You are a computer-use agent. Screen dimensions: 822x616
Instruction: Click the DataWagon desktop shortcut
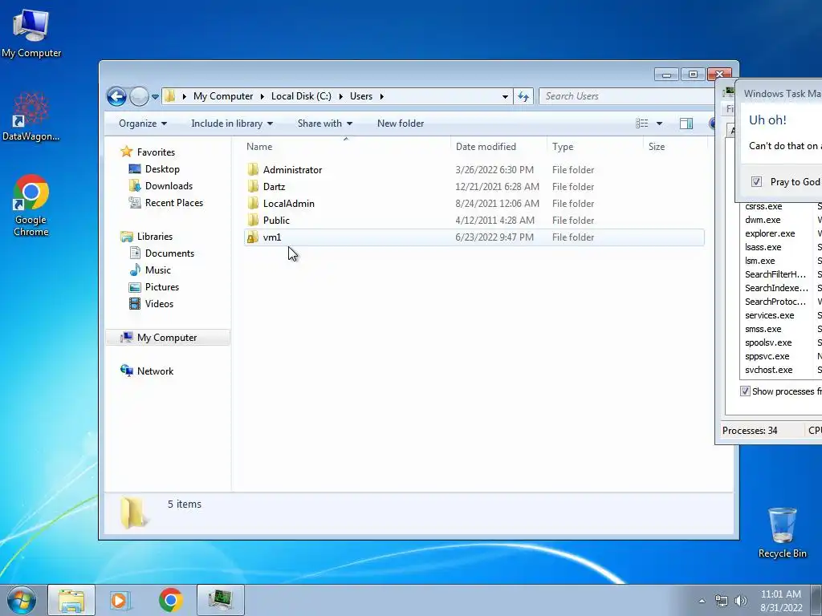[31, 117]
